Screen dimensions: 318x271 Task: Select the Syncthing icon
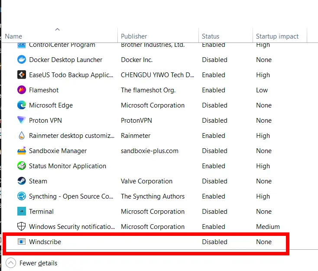21,196
